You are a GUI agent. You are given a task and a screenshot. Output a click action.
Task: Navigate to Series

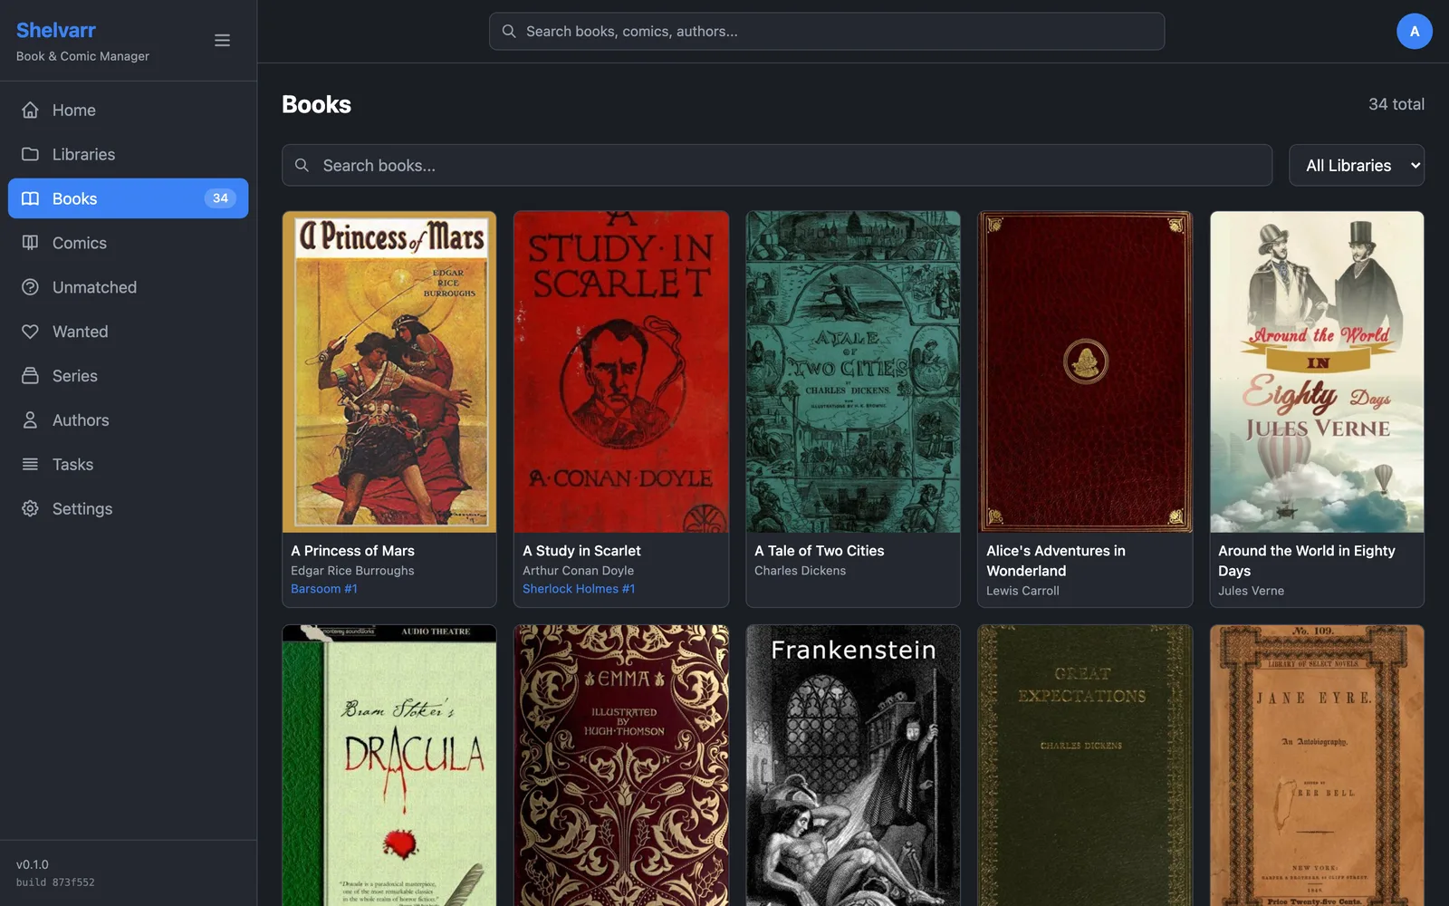tap(129, 376)
